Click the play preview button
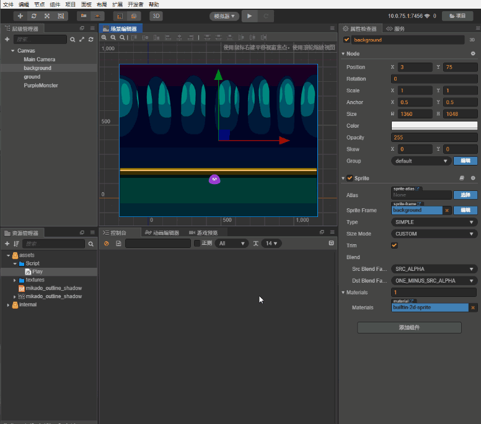Viewport: 481px width, 424px height. (x=249, y=16)
